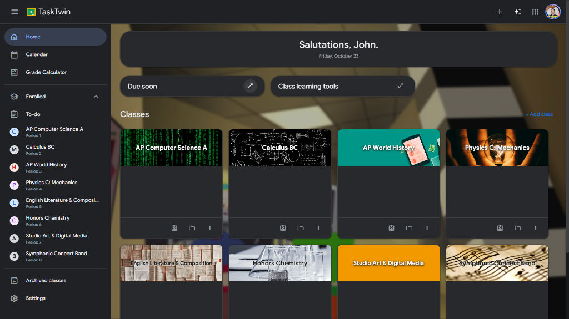The image size is (569, 319).
Task: Click the Physics C: Mechanics P avatar circle
Action: click(14, 185)
